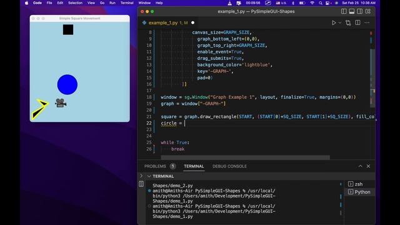The height and width of the screenshot is (225, 400).
Task: Toggle primary side bar layout icon
Action: pyautogui.click(x=344, y=11)
